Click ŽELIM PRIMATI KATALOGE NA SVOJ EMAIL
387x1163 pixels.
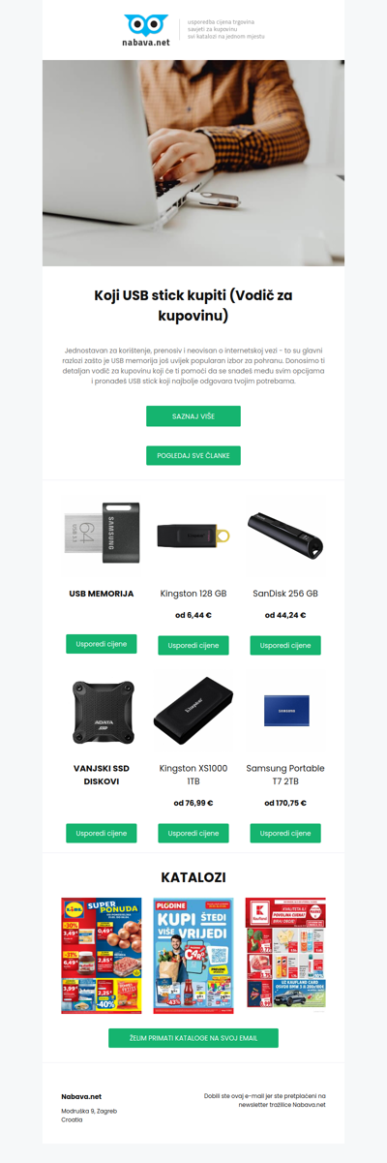(193, 1038)
